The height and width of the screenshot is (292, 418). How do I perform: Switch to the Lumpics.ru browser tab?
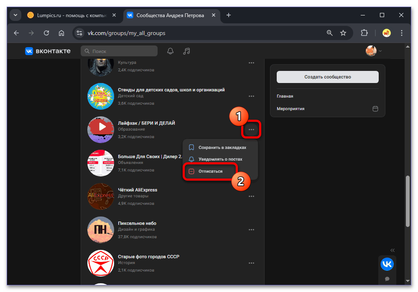pos(71,15)
